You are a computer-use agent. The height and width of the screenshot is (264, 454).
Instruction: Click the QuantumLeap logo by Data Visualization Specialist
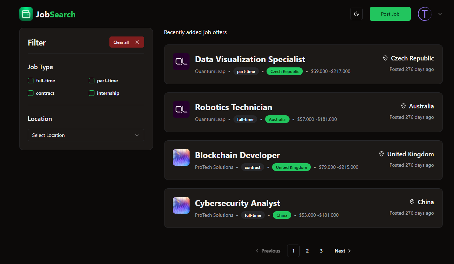pos(181,61)
